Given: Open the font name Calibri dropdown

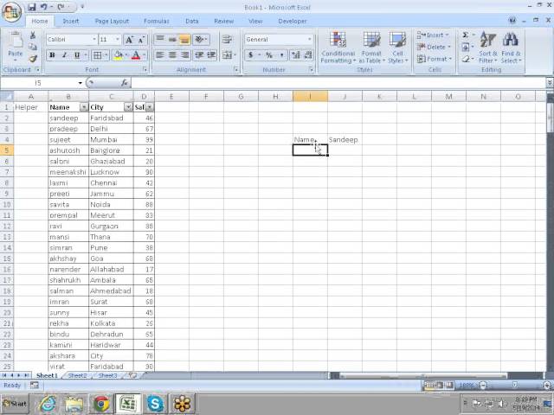Looking at the screenshot, I should click(x=94, y=40).
